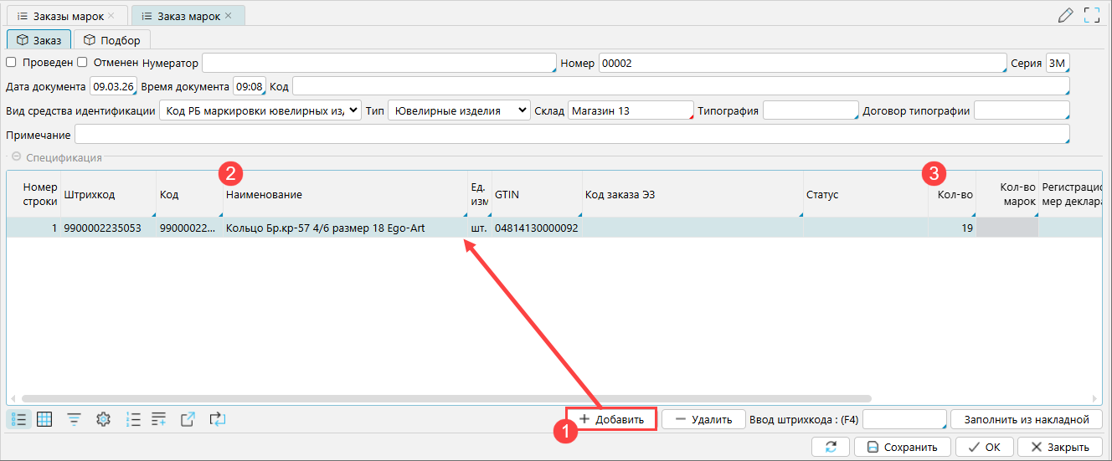The height and width of the screenshot is (461, 1112).
Task: Click the Ввод штрихкода input field
Action: [903, 419]
